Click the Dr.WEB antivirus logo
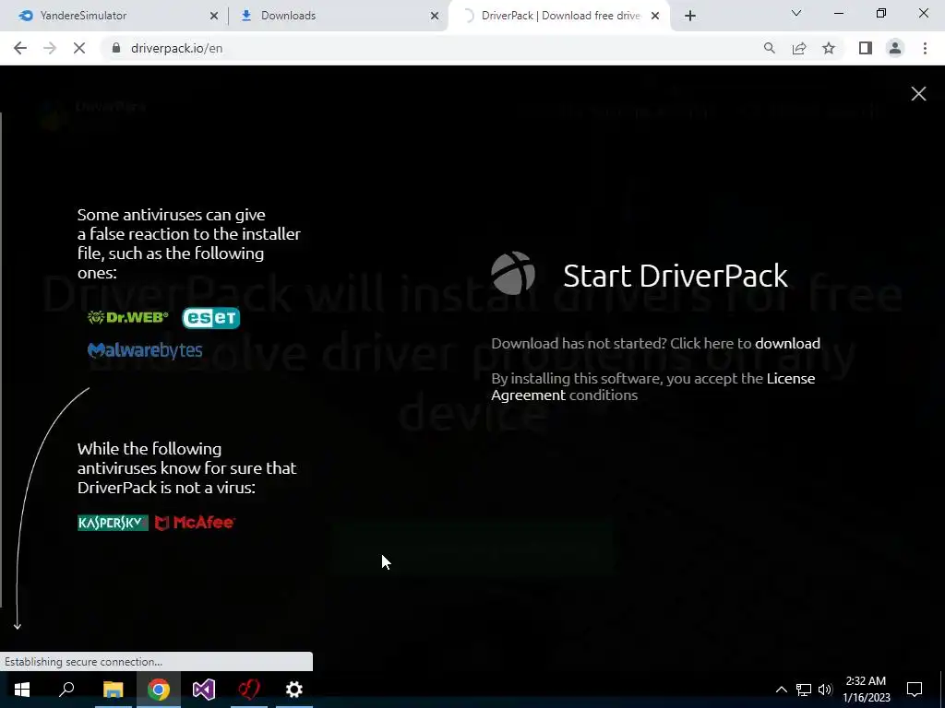This screenshot has width=945, height=708. coord(127,317)
